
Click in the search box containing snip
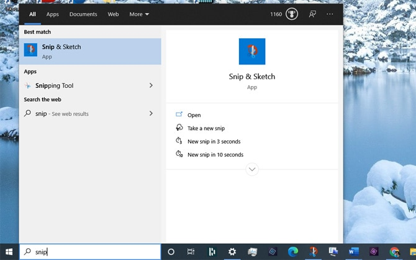(90, 252)
